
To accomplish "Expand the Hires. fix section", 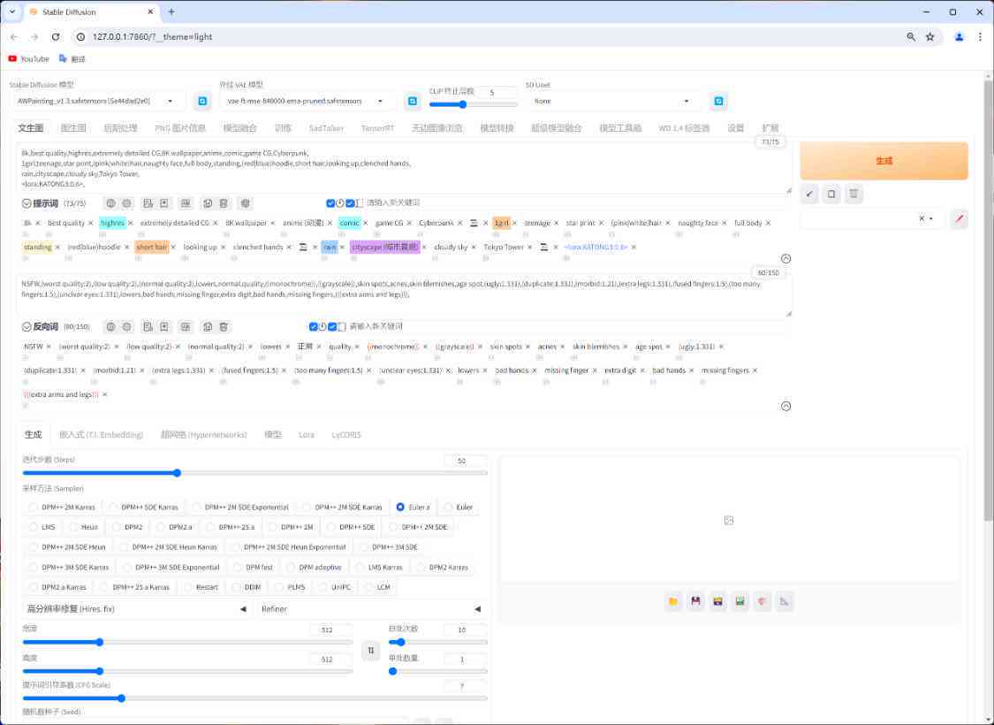I will pos(137,609).
